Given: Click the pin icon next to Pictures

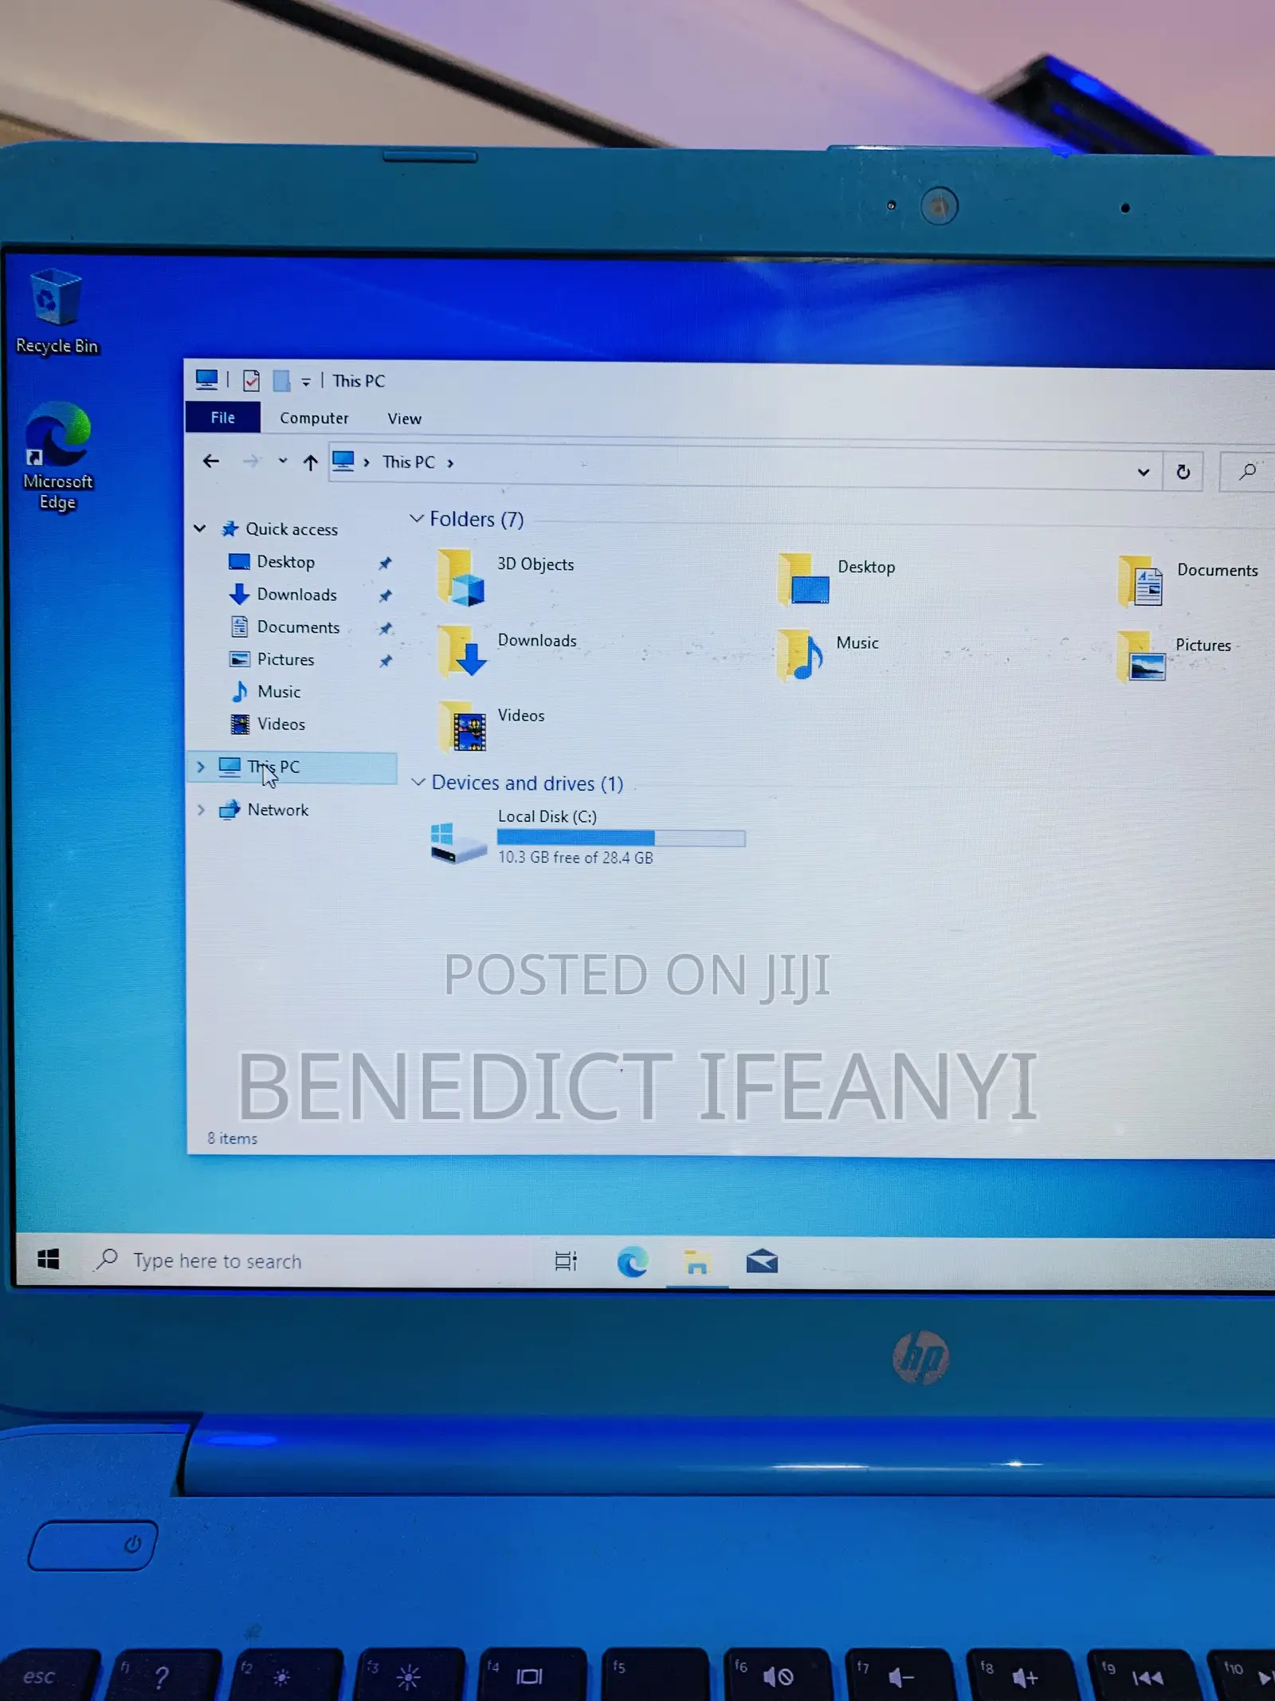Looking at the screenshot, I should [x=385, y=660].
